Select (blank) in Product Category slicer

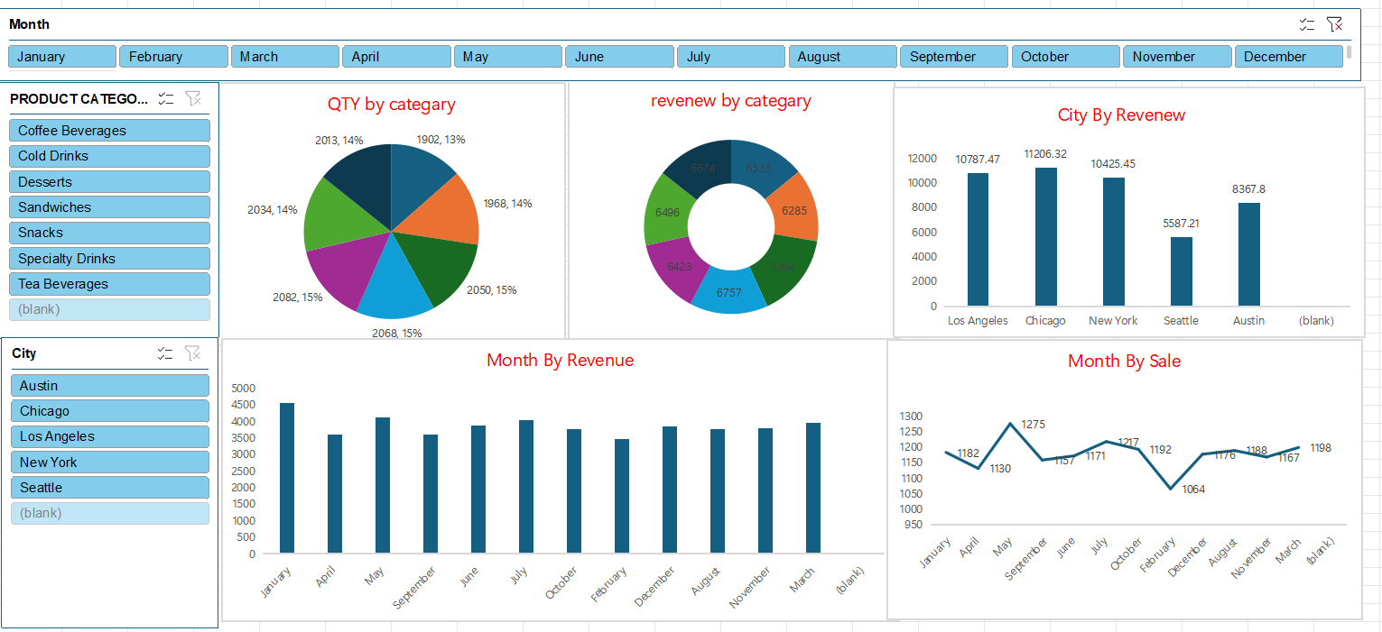pos(109,309)
